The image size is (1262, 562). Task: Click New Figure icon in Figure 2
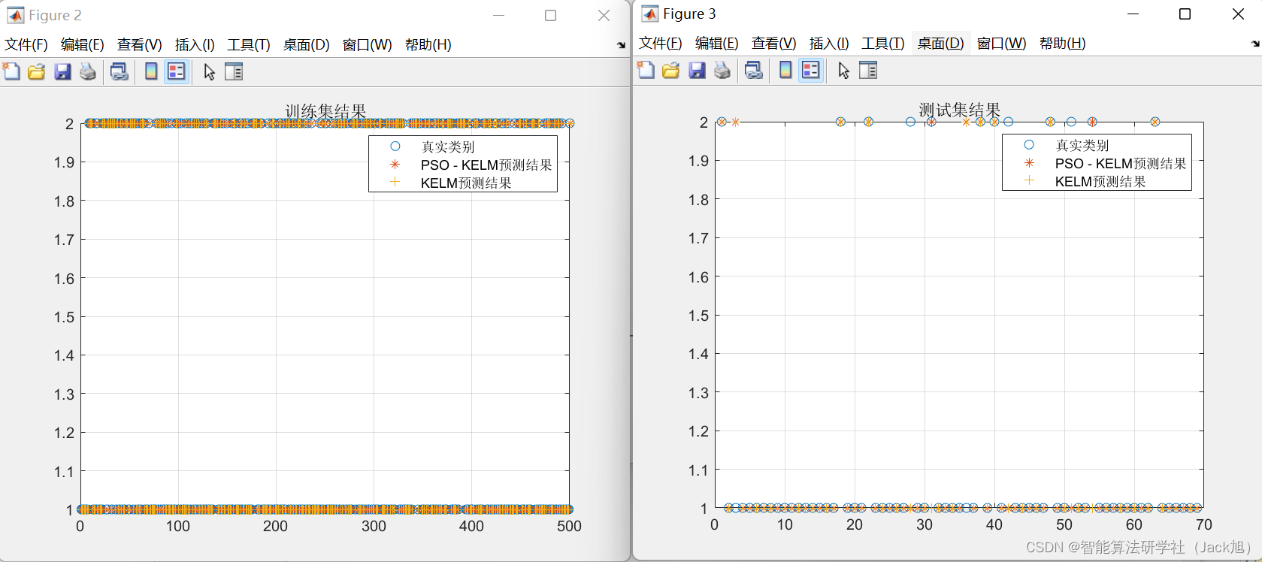tap(12, 71)
